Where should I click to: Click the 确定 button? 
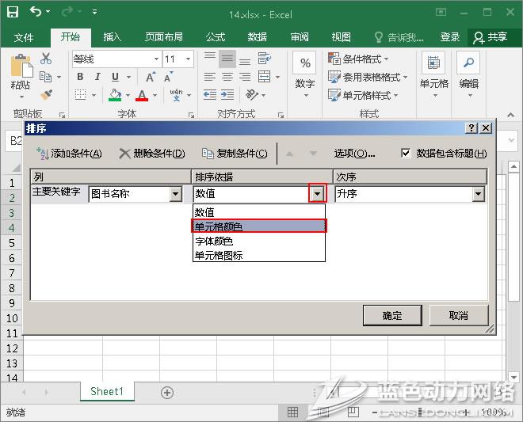pos(392,315)
